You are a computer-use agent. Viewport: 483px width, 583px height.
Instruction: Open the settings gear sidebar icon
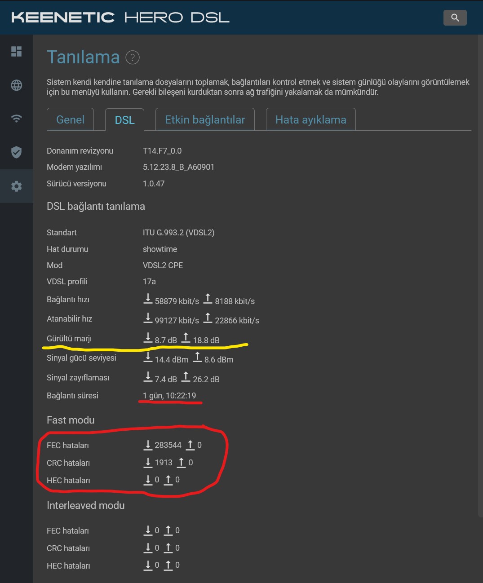17,186
